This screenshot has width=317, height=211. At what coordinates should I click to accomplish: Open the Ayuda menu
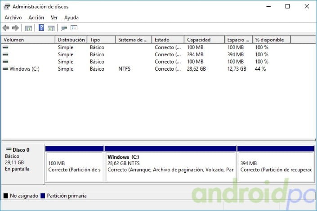[71, 18]
